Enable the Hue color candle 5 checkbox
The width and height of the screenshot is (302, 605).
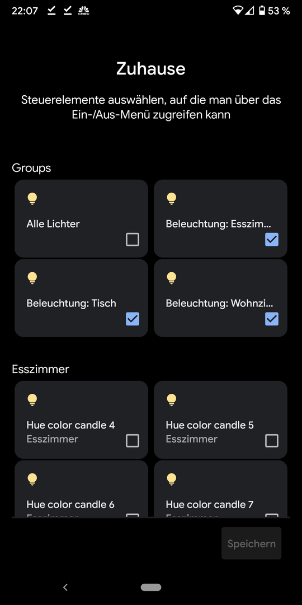tap(272, 441)
